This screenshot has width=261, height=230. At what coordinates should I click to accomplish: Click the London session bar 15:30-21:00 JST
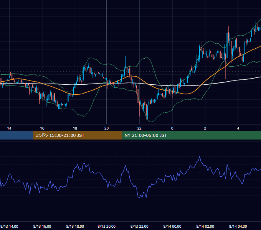(78, 135)
